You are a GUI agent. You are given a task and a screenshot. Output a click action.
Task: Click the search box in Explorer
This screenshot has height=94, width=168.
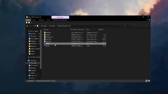139,26
